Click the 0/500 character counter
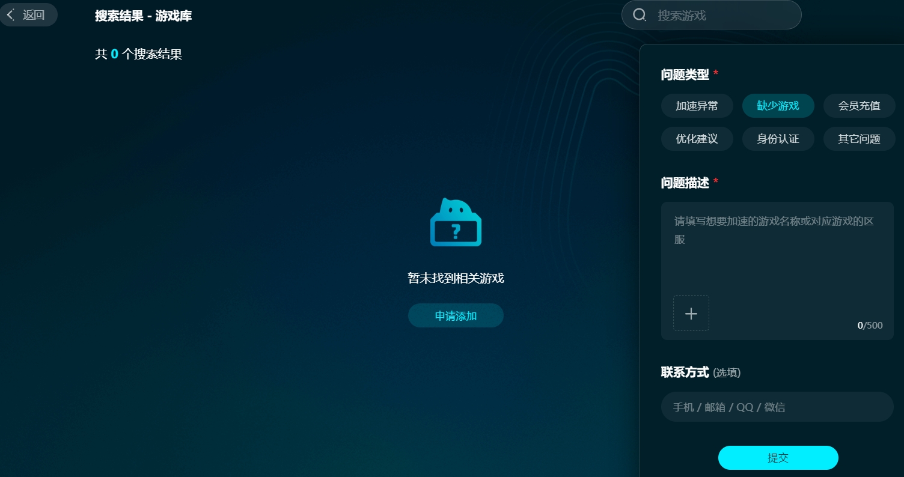 (870, 326)
